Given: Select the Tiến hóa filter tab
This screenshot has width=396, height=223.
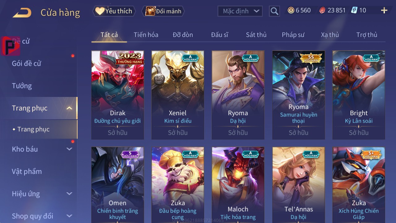Looking at the screenshot, I should (x=146, y=35).
